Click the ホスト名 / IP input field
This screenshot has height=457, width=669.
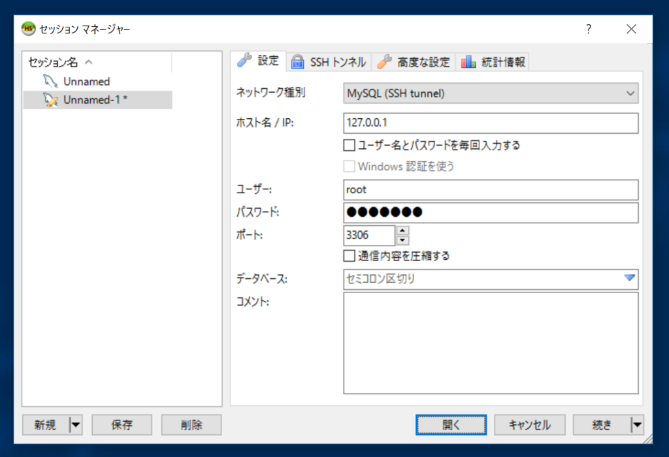click(x=491, y=123)
